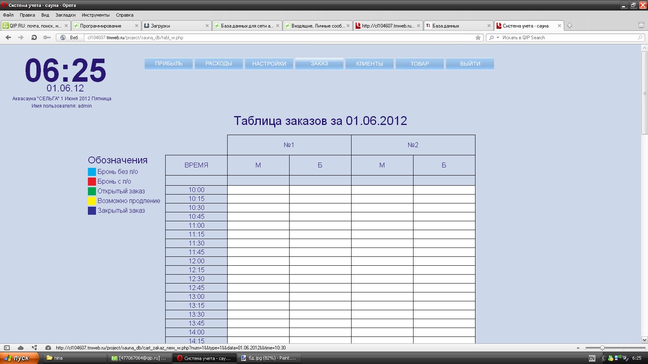This screenshot has height=364, width=648.
Task: Close the База данных для сети tab
Action: 277,25
